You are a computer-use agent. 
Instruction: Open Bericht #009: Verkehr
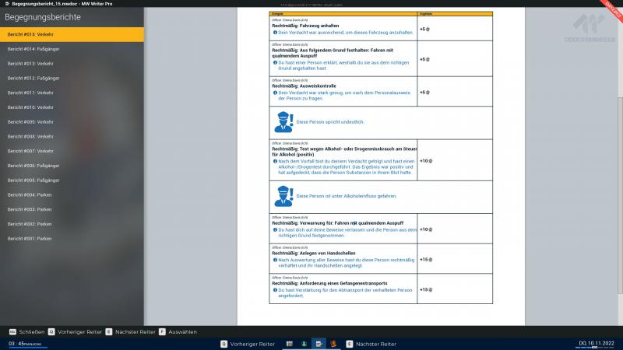[72, 122]
